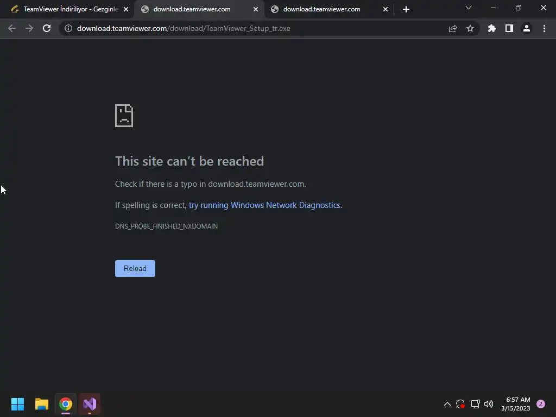
Task: Open the network status tray icon
Action: coord(476,404)
